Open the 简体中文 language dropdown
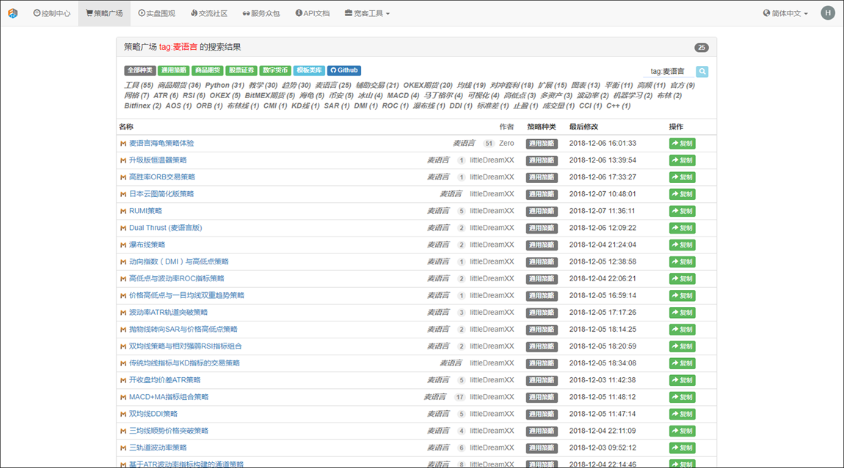844x468 pixels. (785, 13)
